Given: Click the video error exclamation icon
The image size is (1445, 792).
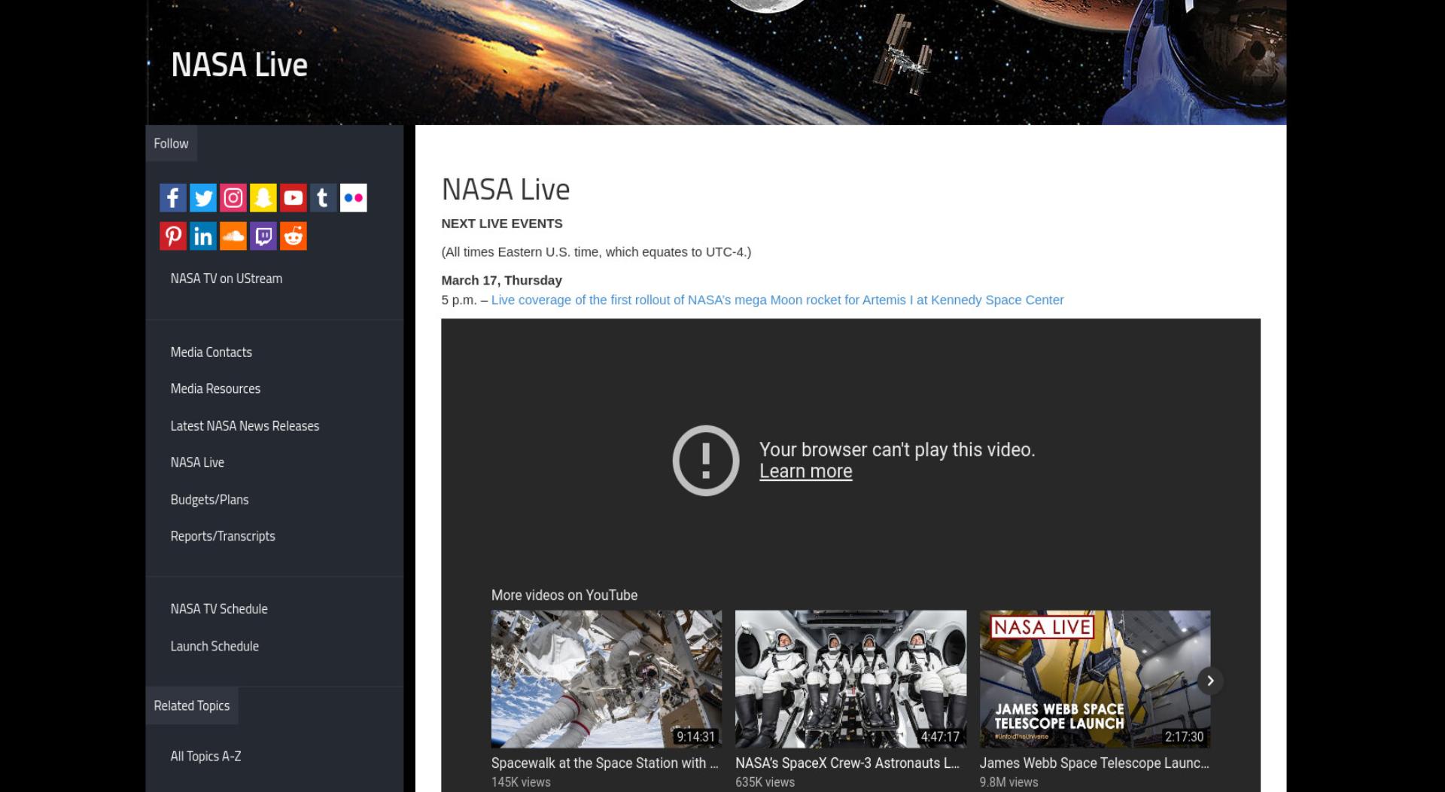Looking at the screenshot, I should coord(705,461).
